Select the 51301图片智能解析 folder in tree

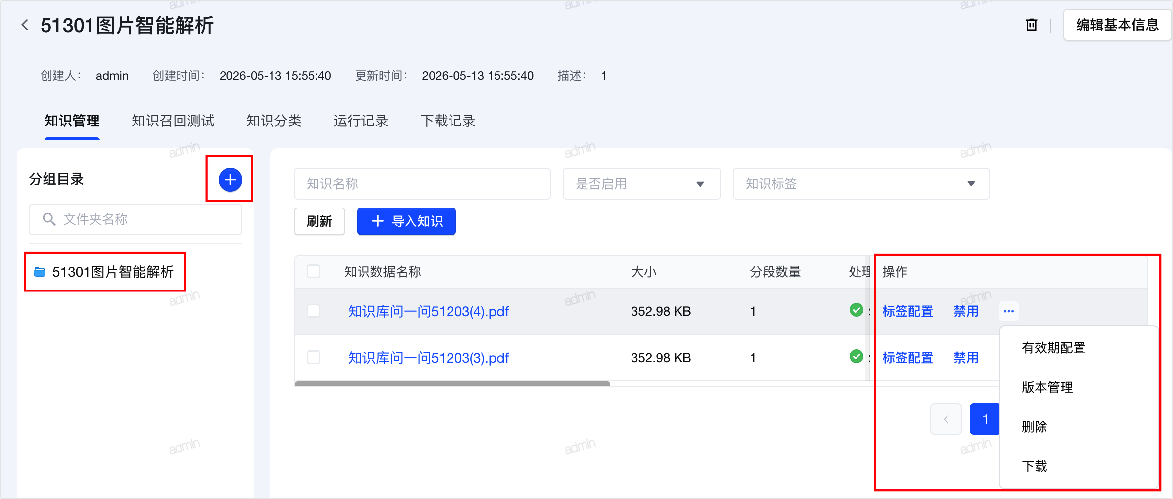click(105, 272)
